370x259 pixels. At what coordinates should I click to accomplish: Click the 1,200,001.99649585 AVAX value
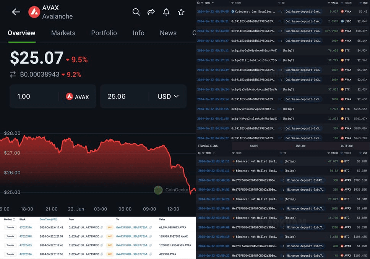175,245
